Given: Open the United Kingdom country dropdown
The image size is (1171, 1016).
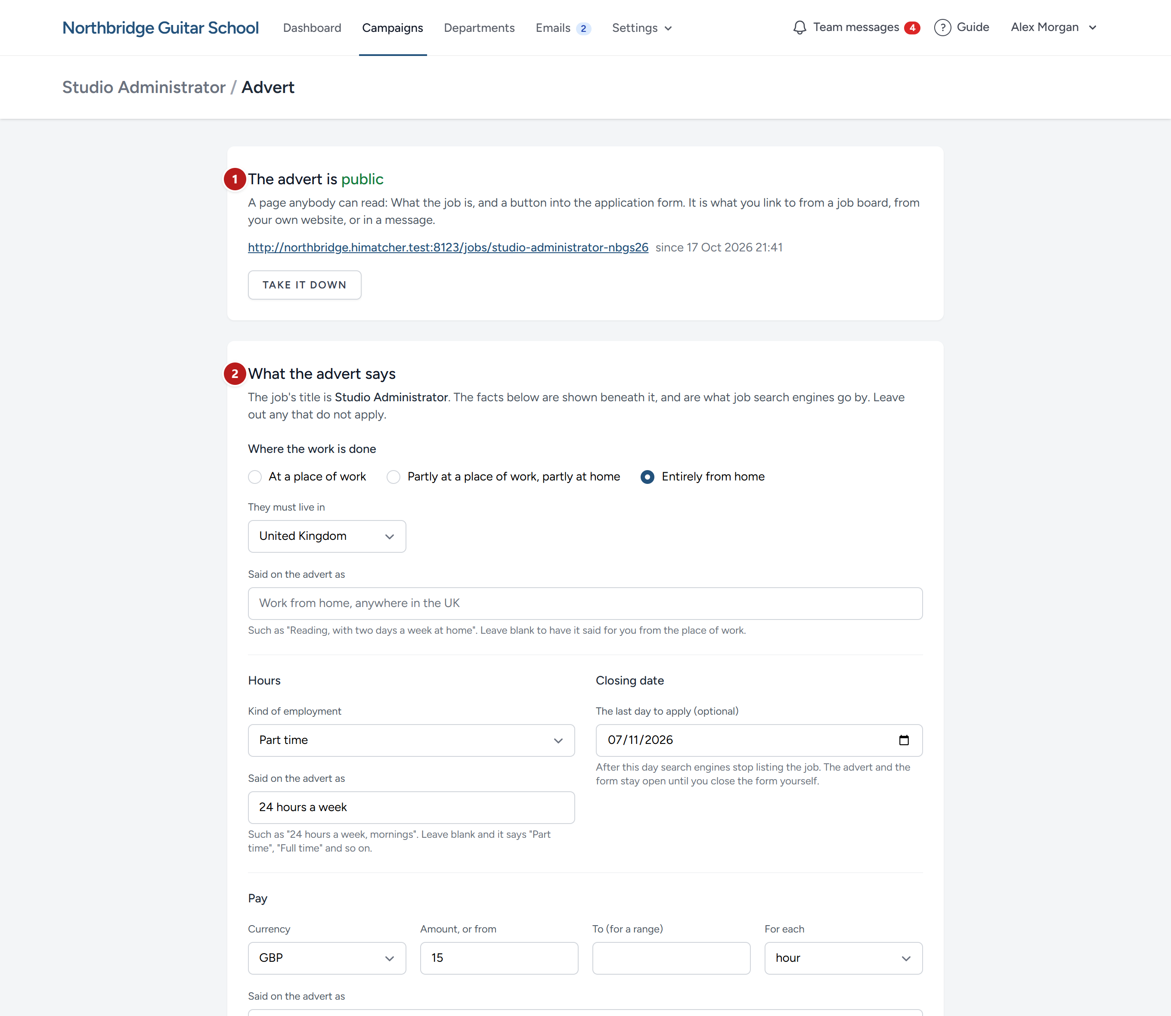Looking at the screenshot, I should click(x=327, y=536).
